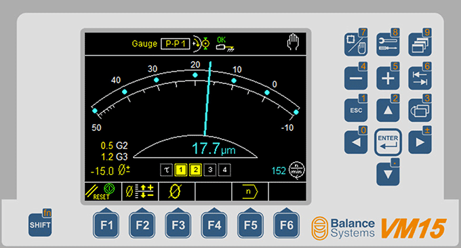Image resolution: width=461 pixels, height=248 pixels.
Task: Click the RESET softkey icon on screen
Action: click(x=103, y=192)
